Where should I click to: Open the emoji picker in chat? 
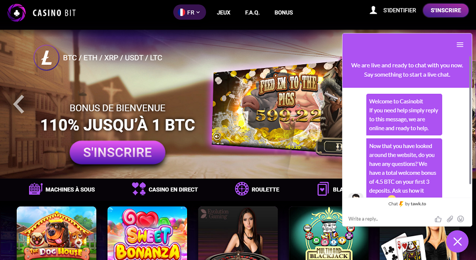[x=460, y=219]
